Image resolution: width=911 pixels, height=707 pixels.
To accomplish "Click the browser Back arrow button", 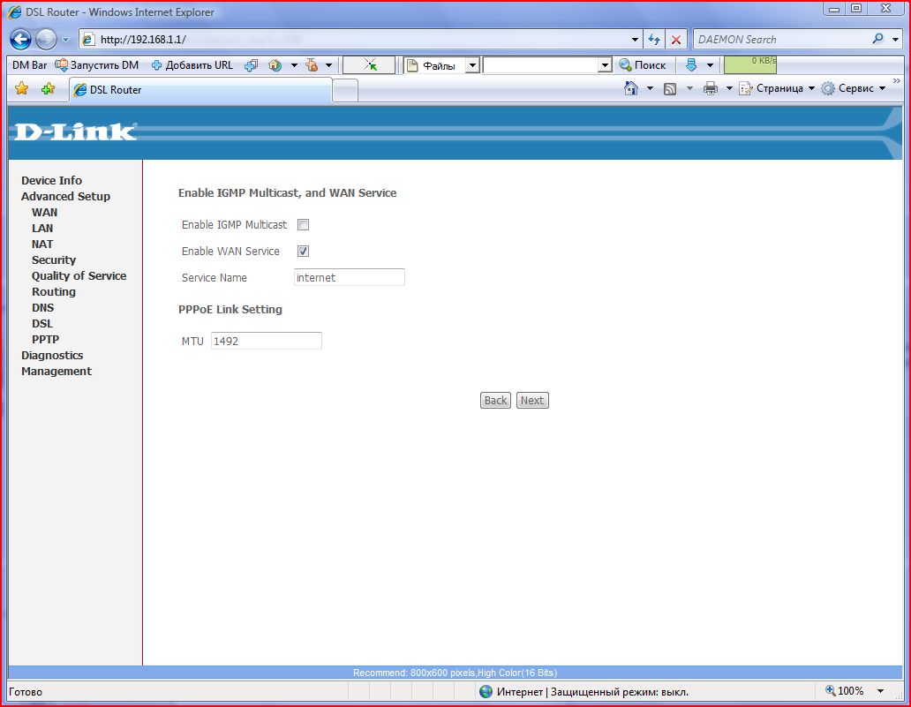I will point(20,40).
